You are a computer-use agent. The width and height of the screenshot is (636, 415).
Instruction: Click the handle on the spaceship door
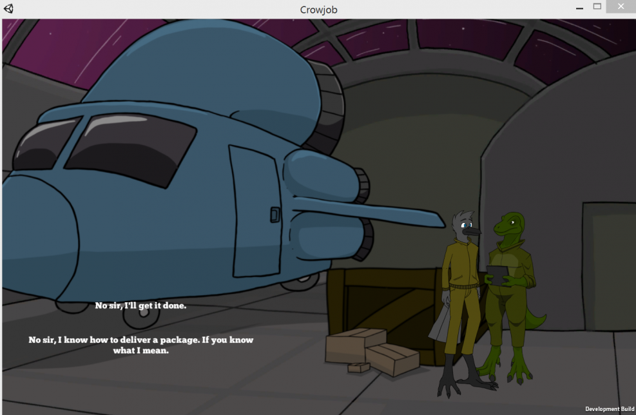click(x=275, y=213)
